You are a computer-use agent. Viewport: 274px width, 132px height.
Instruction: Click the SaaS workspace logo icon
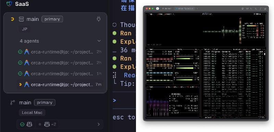(9, 4)
